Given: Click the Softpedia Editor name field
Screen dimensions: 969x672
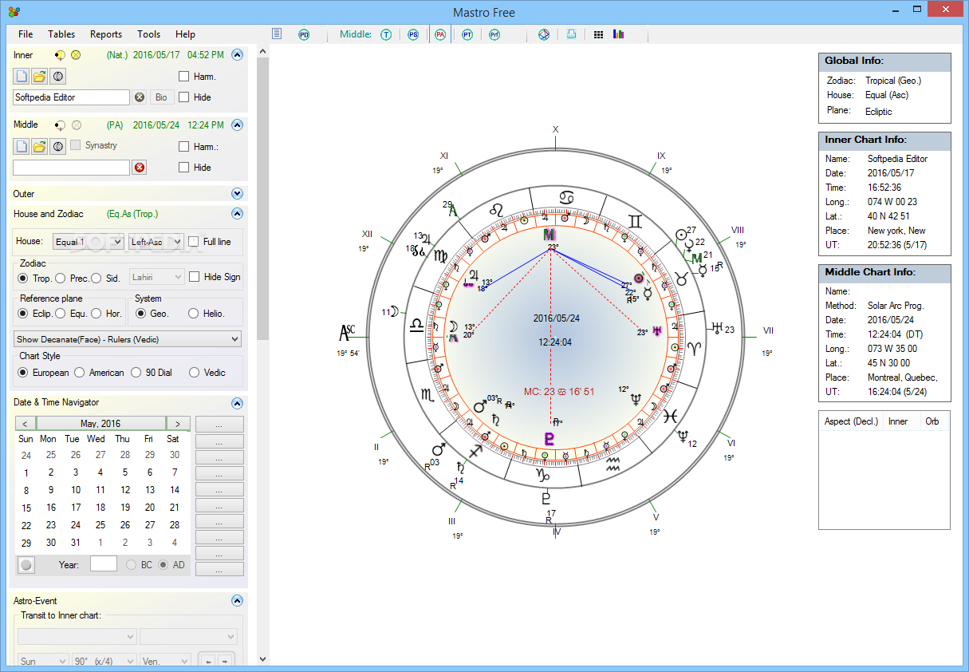Looking at the screenshot, I should pos(71,97).
